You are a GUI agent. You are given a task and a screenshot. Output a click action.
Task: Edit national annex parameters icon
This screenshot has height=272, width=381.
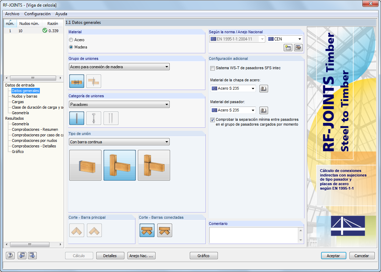(298, 48)
